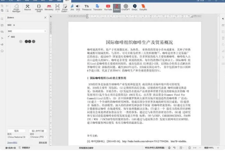The width and height of the screenshot is (225, 152).
Task: Click the right indent marker on ruler
Action: [x=192, y=17]
